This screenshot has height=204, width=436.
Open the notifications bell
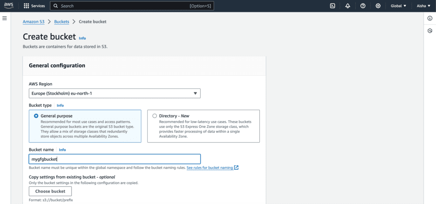click(347, 6)
